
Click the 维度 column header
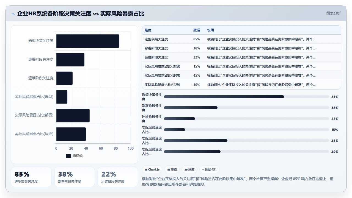pos(148,30)
